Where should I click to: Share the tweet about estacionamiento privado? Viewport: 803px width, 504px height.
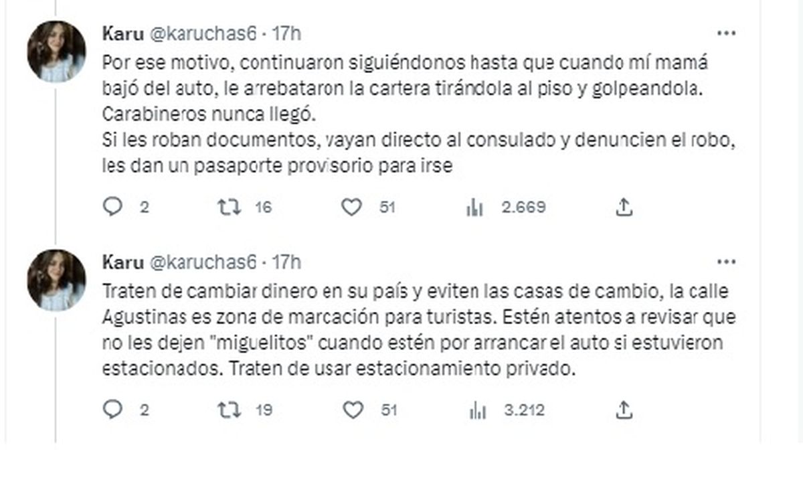tap(623, 410)
